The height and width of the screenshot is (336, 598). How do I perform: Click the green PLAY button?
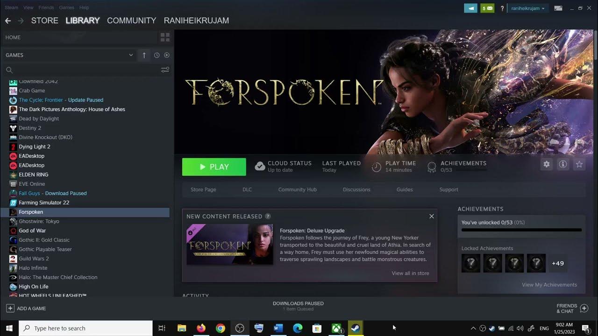pos(214,167)
